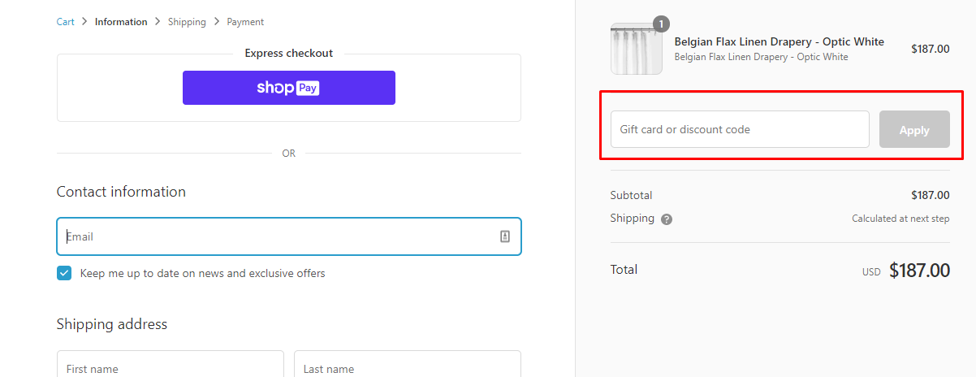The image size is (976, 377).
Task: Click the contact autofill icon in Email field
Action: [504, 236]
